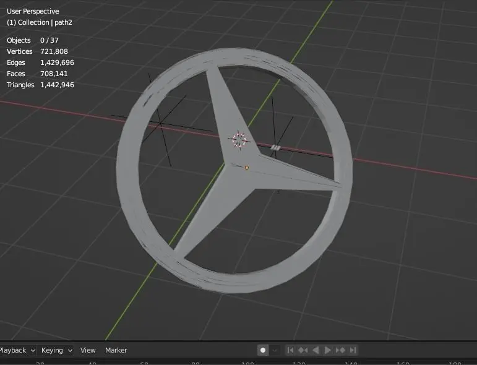Viewport: 477px width, 365px height.
Task: Open the Keying dropdown menu
Action: [56, 350]
